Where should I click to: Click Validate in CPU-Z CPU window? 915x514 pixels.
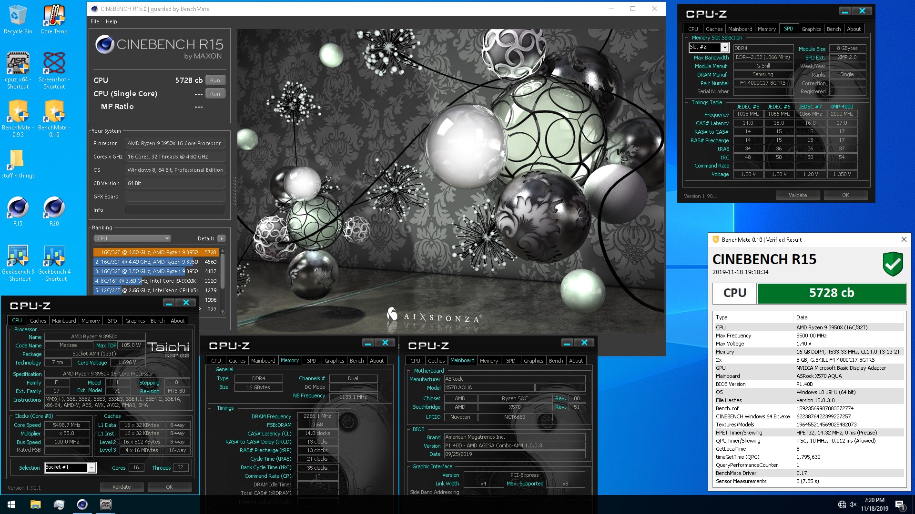[122, 487]
